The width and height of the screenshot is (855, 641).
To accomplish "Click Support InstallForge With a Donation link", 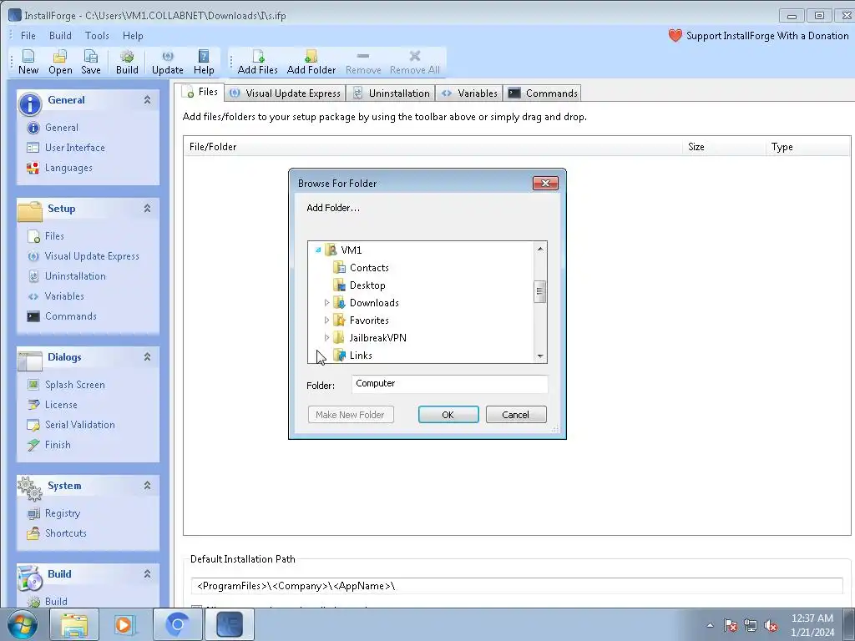I will coord(767,36).
